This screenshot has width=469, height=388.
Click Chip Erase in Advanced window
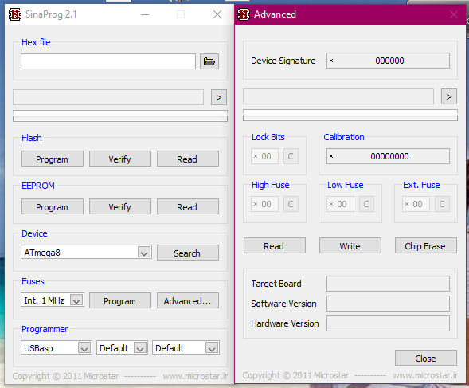[x=426, y=246]
